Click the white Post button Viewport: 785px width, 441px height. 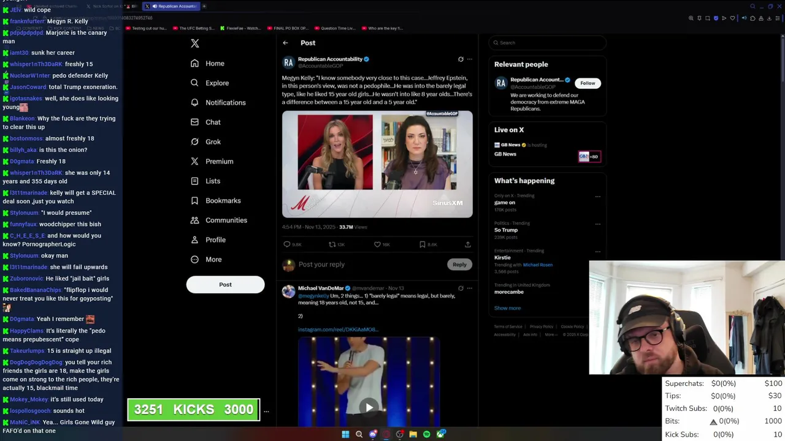(x=225, y=284)
